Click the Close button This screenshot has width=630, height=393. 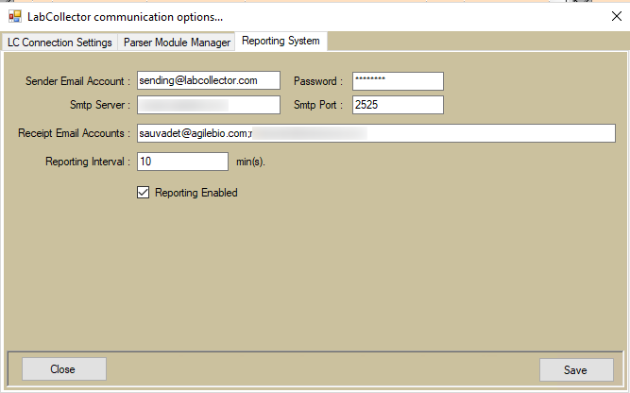click(x=64, y=368)
